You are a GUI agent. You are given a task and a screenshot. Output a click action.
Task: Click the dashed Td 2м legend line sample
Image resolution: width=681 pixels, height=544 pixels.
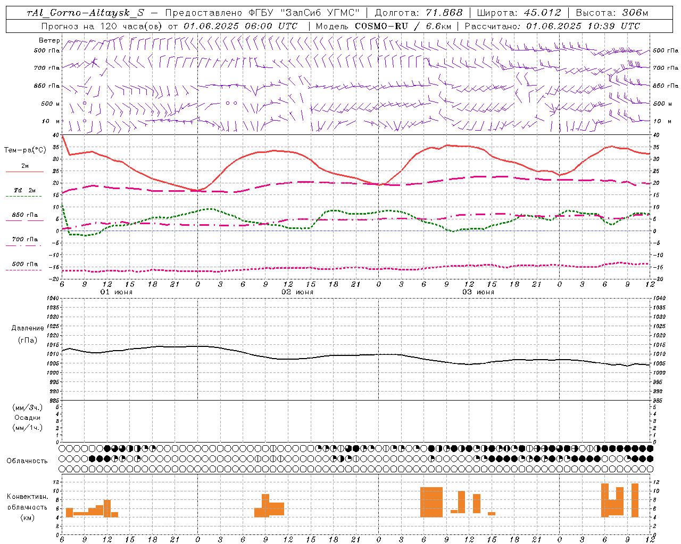pos(23,197)
